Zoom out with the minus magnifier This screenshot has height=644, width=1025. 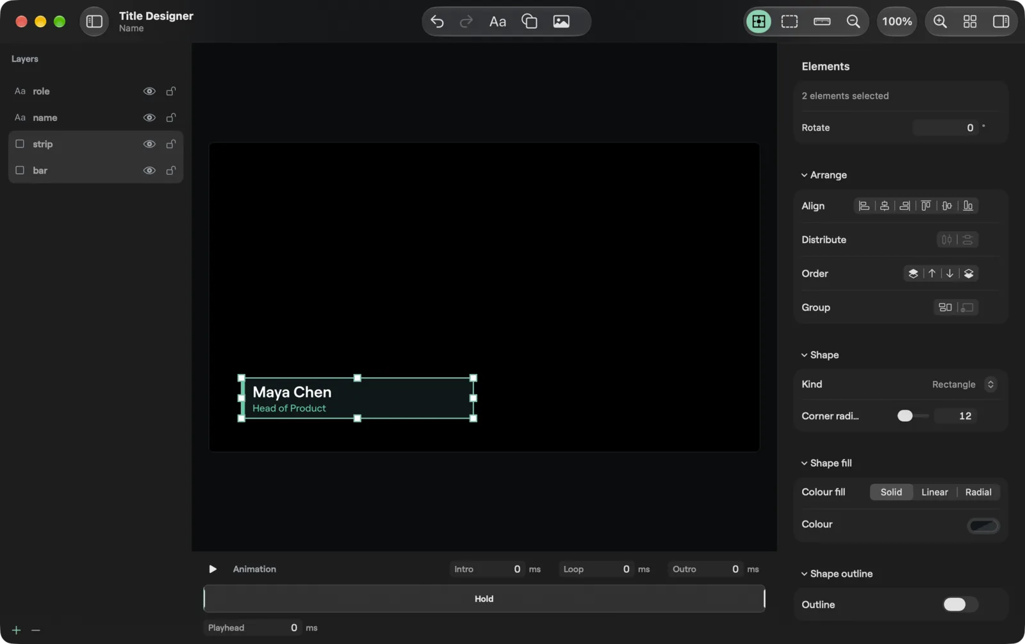(x=853, y=21)
